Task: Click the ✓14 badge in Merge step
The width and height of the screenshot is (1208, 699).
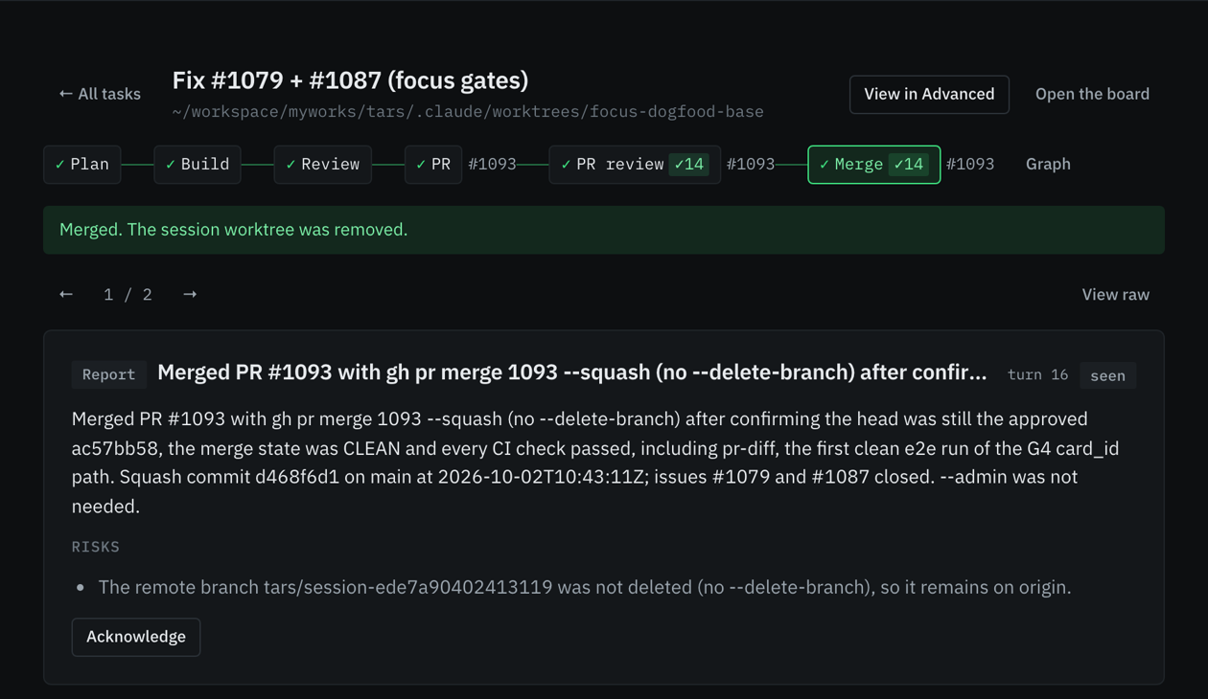Action: coord(909,165)
